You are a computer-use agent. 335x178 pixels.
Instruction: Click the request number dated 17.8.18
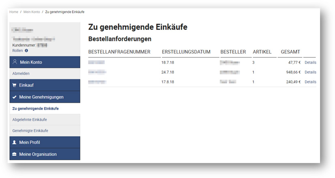[x=97, y=82]
